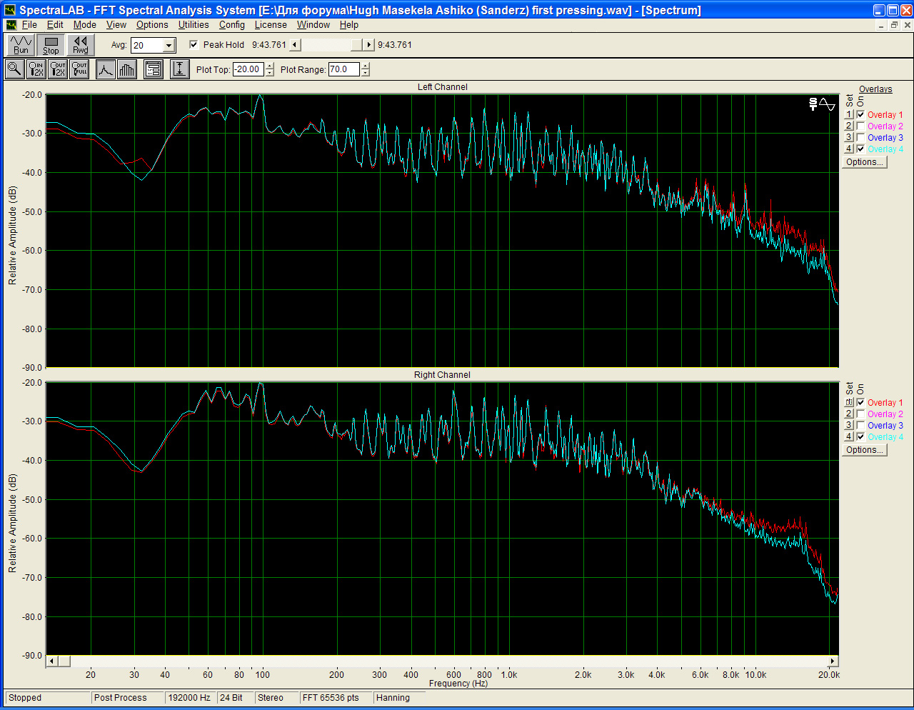
Task: Decrease Plot Range with the down arrow
Action: (366, 73)
